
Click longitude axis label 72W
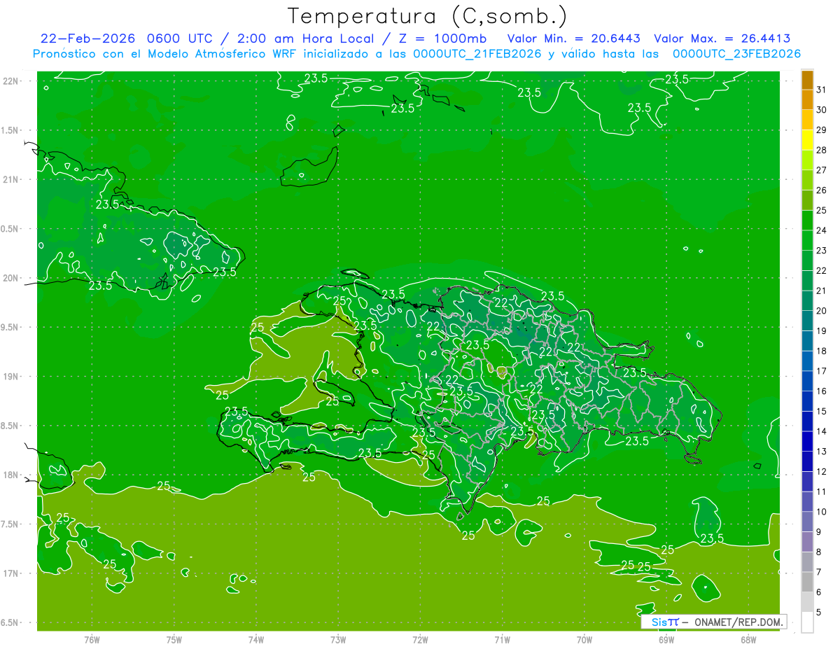pos(420,639)
